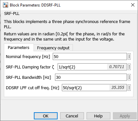This screenshot has width=138, height=121.
Task: Click the Nominal frequency field containing 50
Action: [x=90, y=56]
